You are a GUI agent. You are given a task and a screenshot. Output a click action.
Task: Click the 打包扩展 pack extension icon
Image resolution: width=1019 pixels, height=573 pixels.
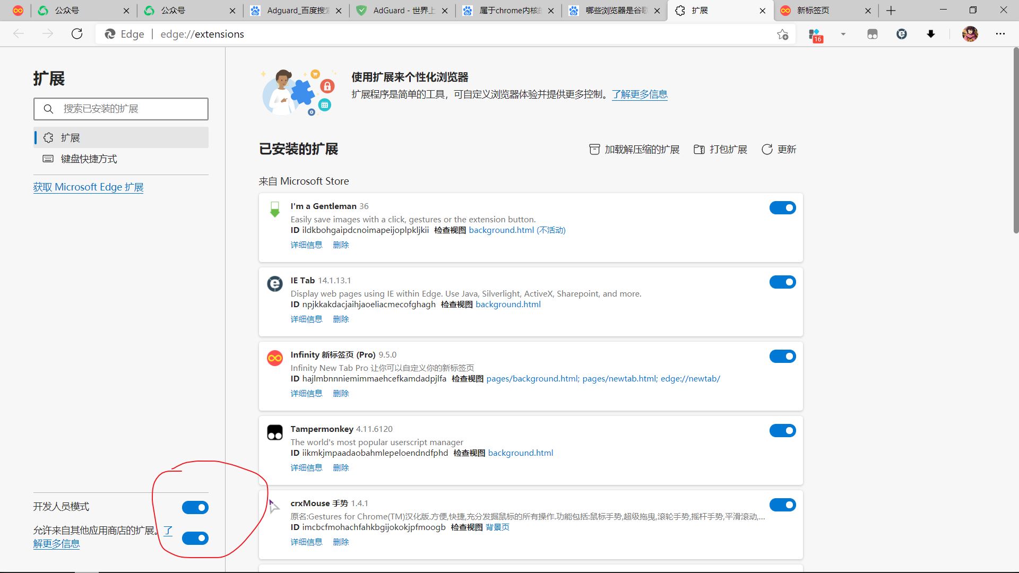click(x=700, y=149)
